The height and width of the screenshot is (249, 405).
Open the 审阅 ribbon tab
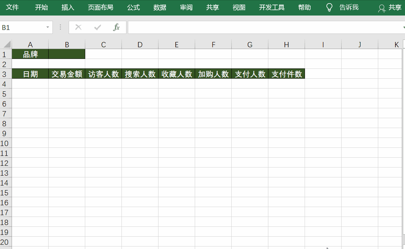click(186, 7)
